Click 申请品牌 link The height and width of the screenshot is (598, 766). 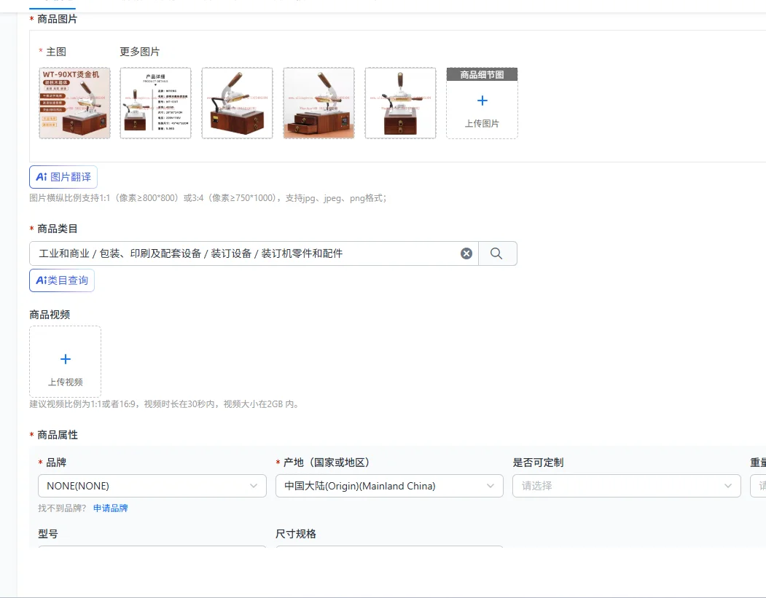click(110, 508)
